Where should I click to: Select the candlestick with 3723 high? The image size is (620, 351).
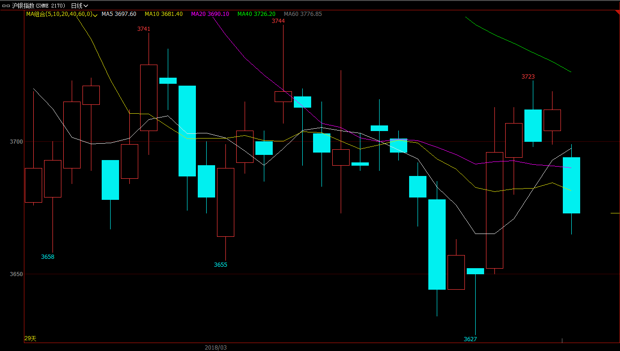(x=533, y=125)
